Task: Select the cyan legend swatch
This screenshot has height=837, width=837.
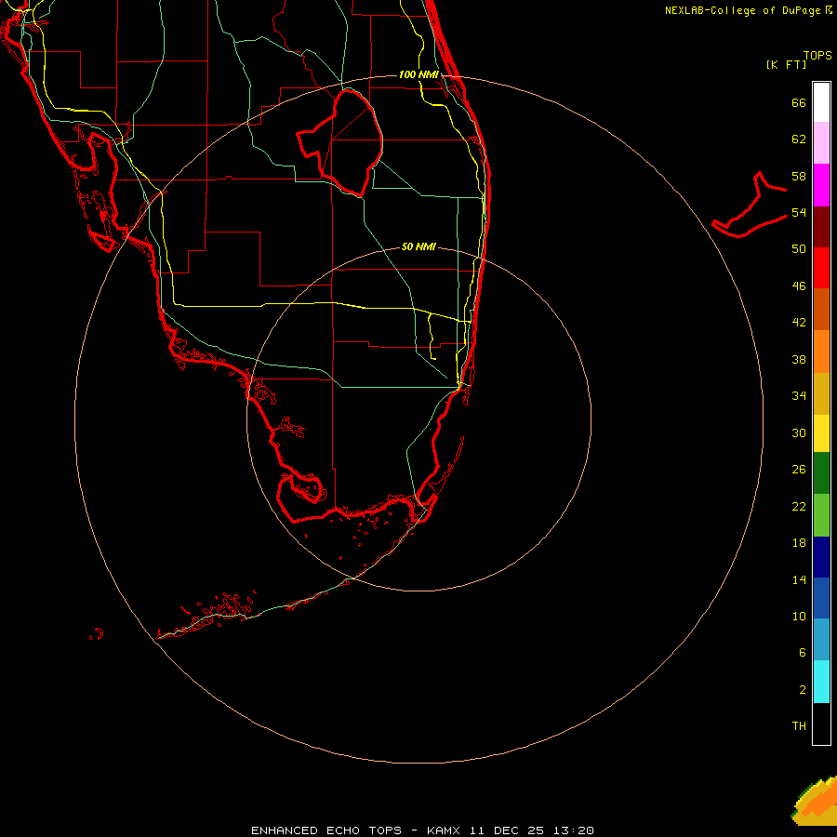Action: pyautogui.click(x=821, y=682)
